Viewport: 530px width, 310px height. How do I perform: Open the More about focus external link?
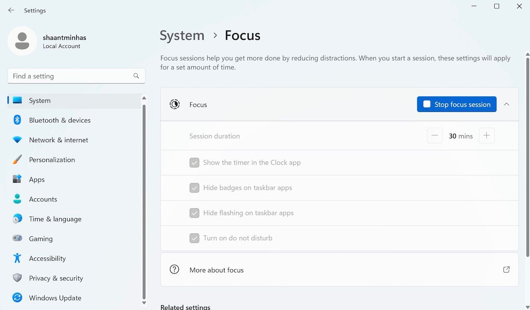(506, 269)
